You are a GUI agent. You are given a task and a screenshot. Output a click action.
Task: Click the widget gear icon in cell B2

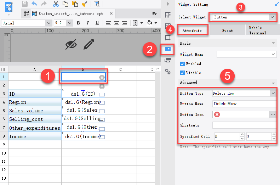pos(102,86)
